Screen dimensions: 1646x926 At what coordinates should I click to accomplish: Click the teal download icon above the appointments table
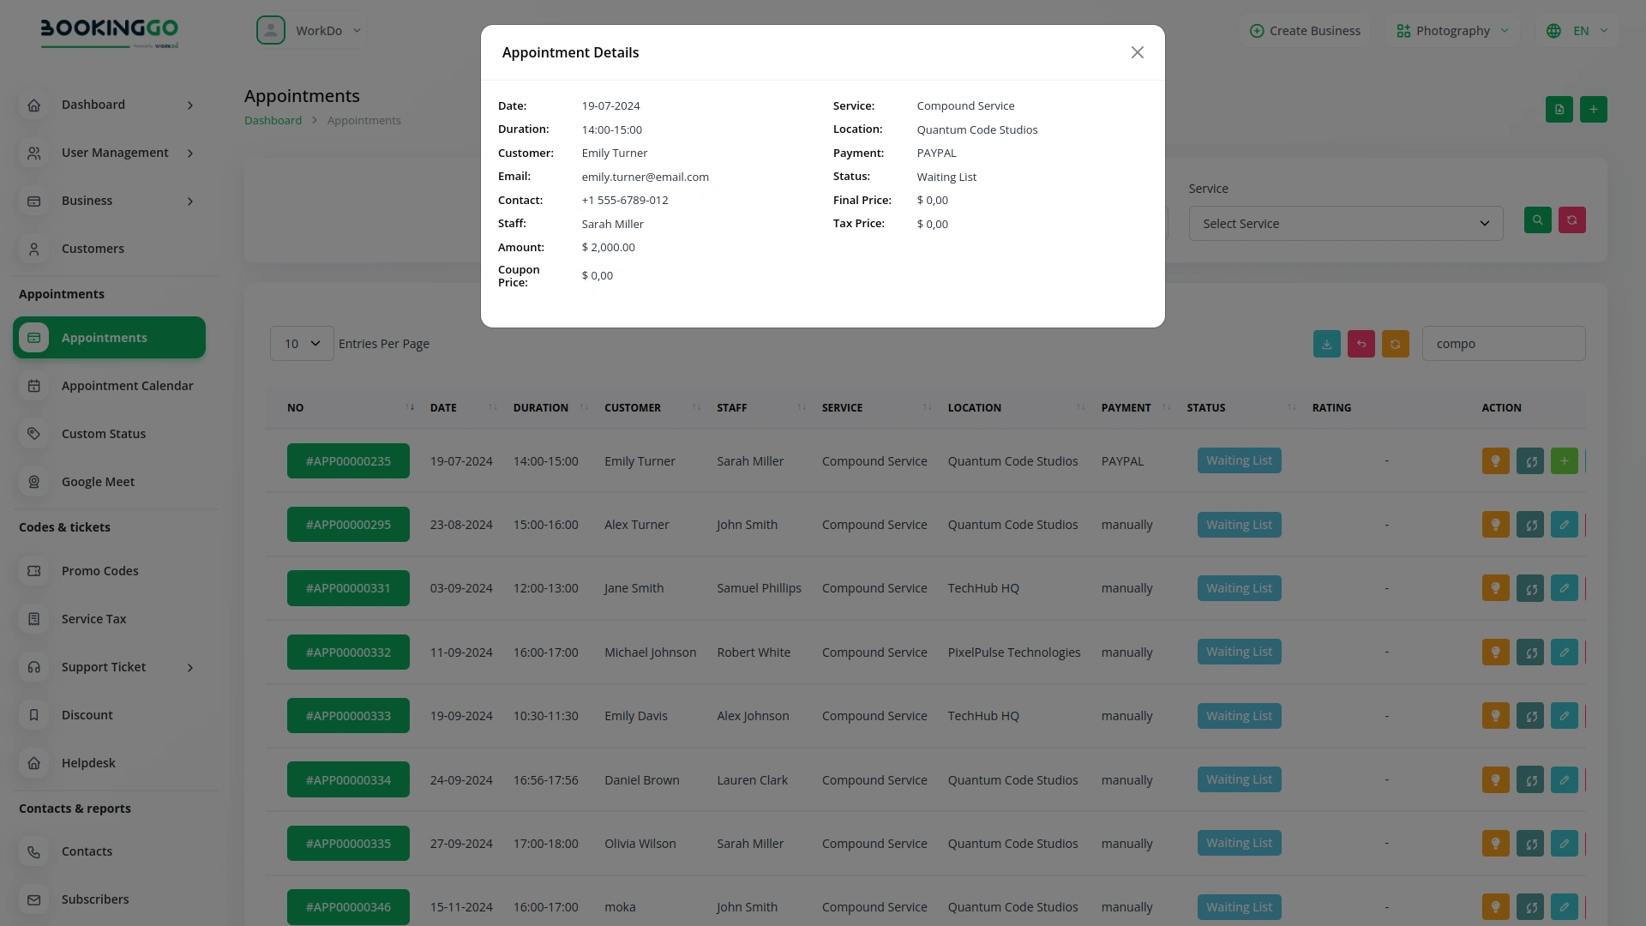coord(1327,343)
